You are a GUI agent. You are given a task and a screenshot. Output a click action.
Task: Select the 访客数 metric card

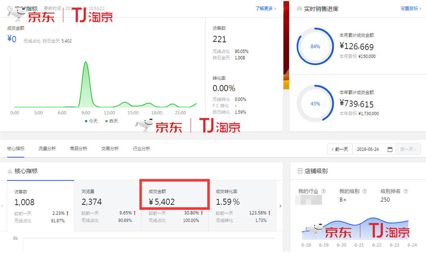click(40, 206)
